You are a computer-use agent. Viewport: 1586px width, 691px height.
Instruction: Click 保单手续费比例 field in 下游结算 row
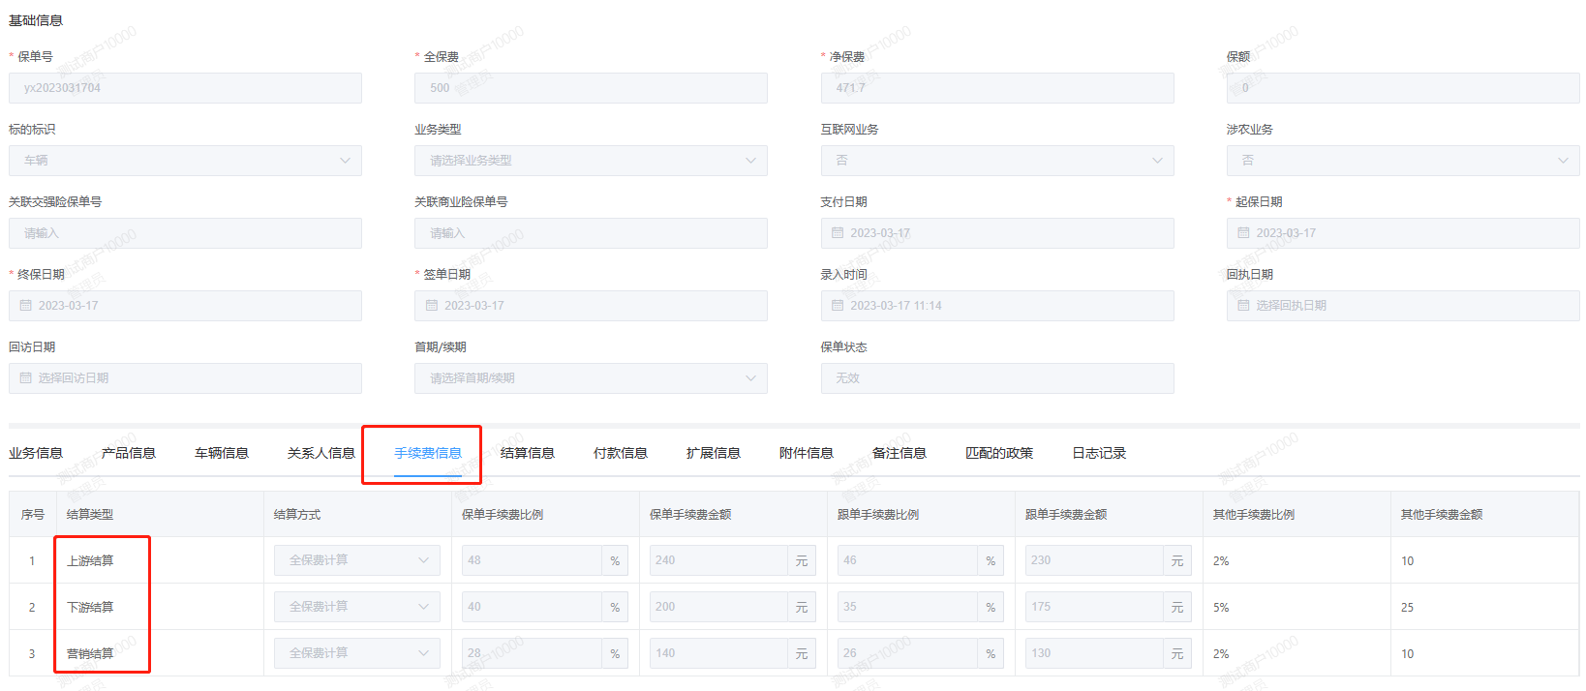(531, 607)
